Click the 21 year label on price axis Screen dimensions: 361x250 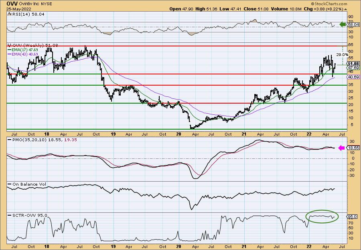[x=244, y=134]
